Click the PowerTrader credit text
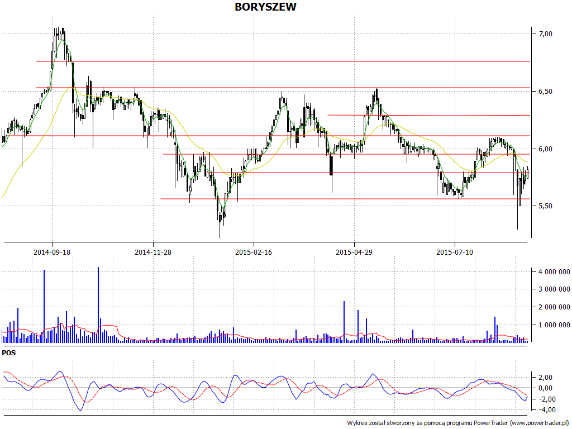The height and width of the screenshot is (429, 572). point(458,423)
